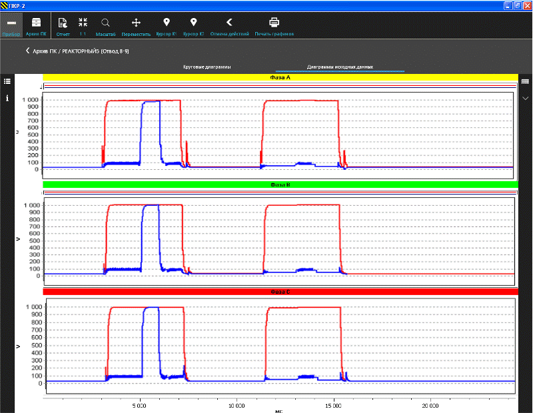Place cursor K1 marker
This screenshot has width=533, height=413.
tap(166, 27)
